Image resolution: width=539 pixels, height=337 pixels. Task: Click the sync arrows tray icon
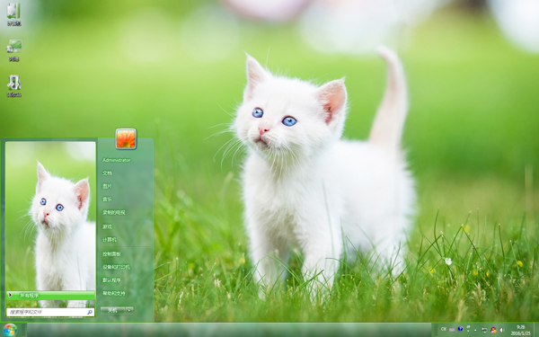[484, 330]
